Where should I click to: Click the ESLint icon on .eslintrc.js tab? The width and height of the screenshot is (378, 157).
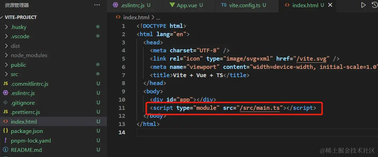(x=116, y=5)
